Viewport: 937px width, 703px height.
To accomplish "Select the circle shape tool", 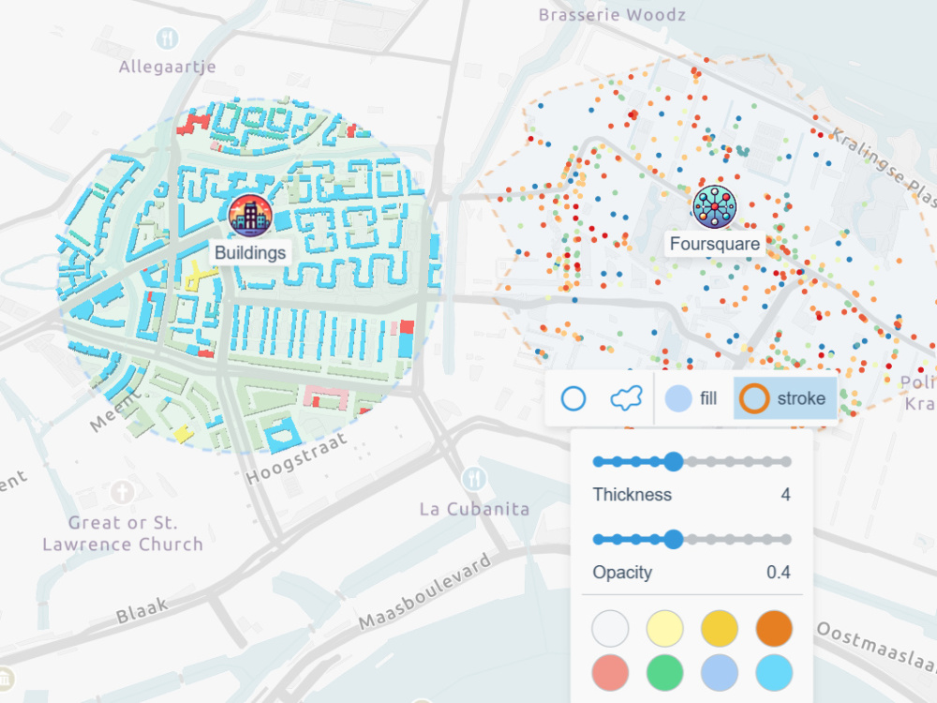I will pyautogui.click(x=573, y=398).
